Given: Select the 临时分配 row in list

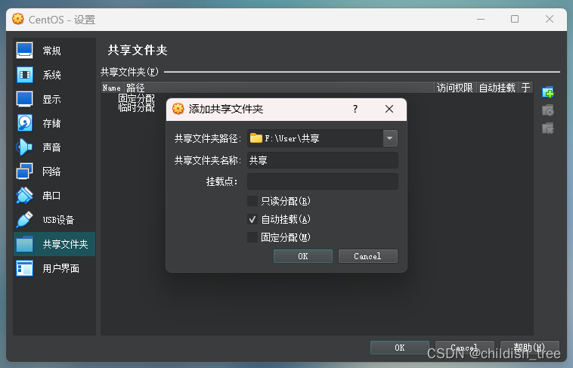Looking at the screenshot, I should (136, 107).
